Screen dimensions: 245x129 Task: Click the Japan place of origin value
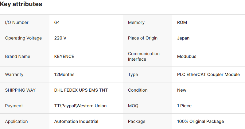pos(183,38)
